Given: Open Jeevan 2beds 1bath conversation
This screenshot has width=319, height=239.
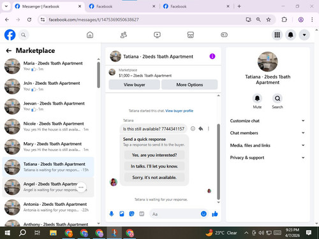Looking at the screenshot, I should pos(48,106).
